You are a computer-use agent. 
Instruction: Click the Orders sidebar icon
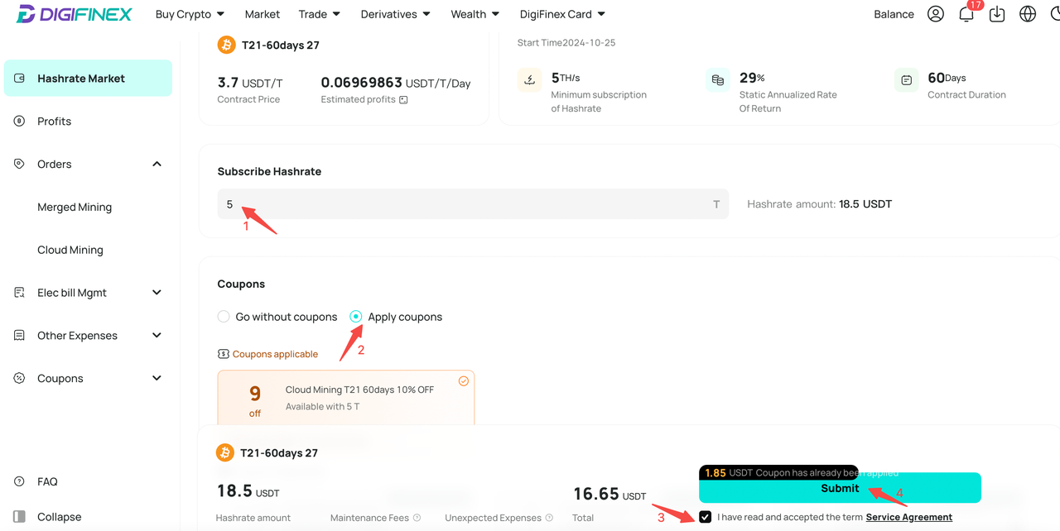click(x=20, y=164)
